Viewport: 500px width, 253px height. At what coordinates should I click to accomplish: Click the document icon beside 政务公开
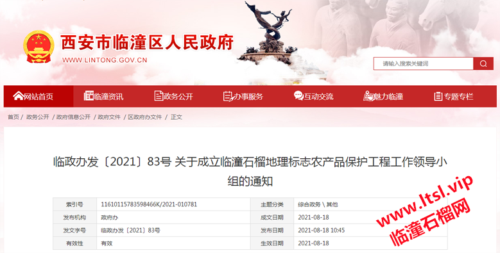[159, 95]
